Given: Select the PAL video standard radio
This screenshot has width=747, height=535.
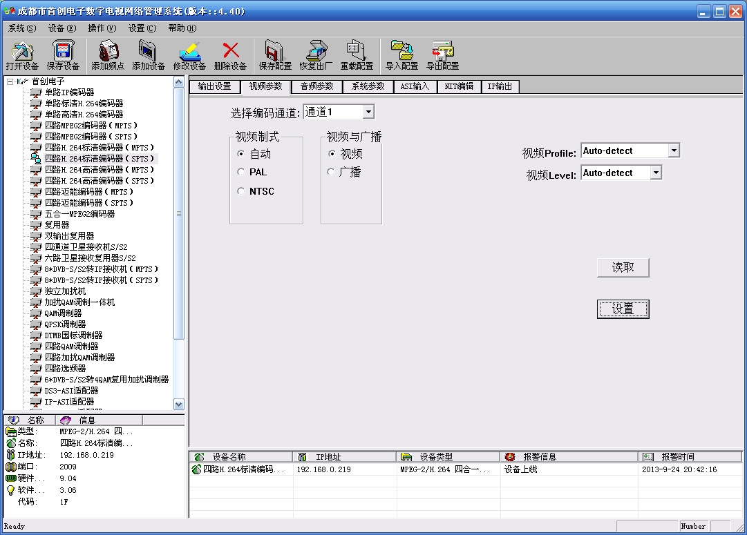Looking at the screenshot, I should [x=240, y=172].
